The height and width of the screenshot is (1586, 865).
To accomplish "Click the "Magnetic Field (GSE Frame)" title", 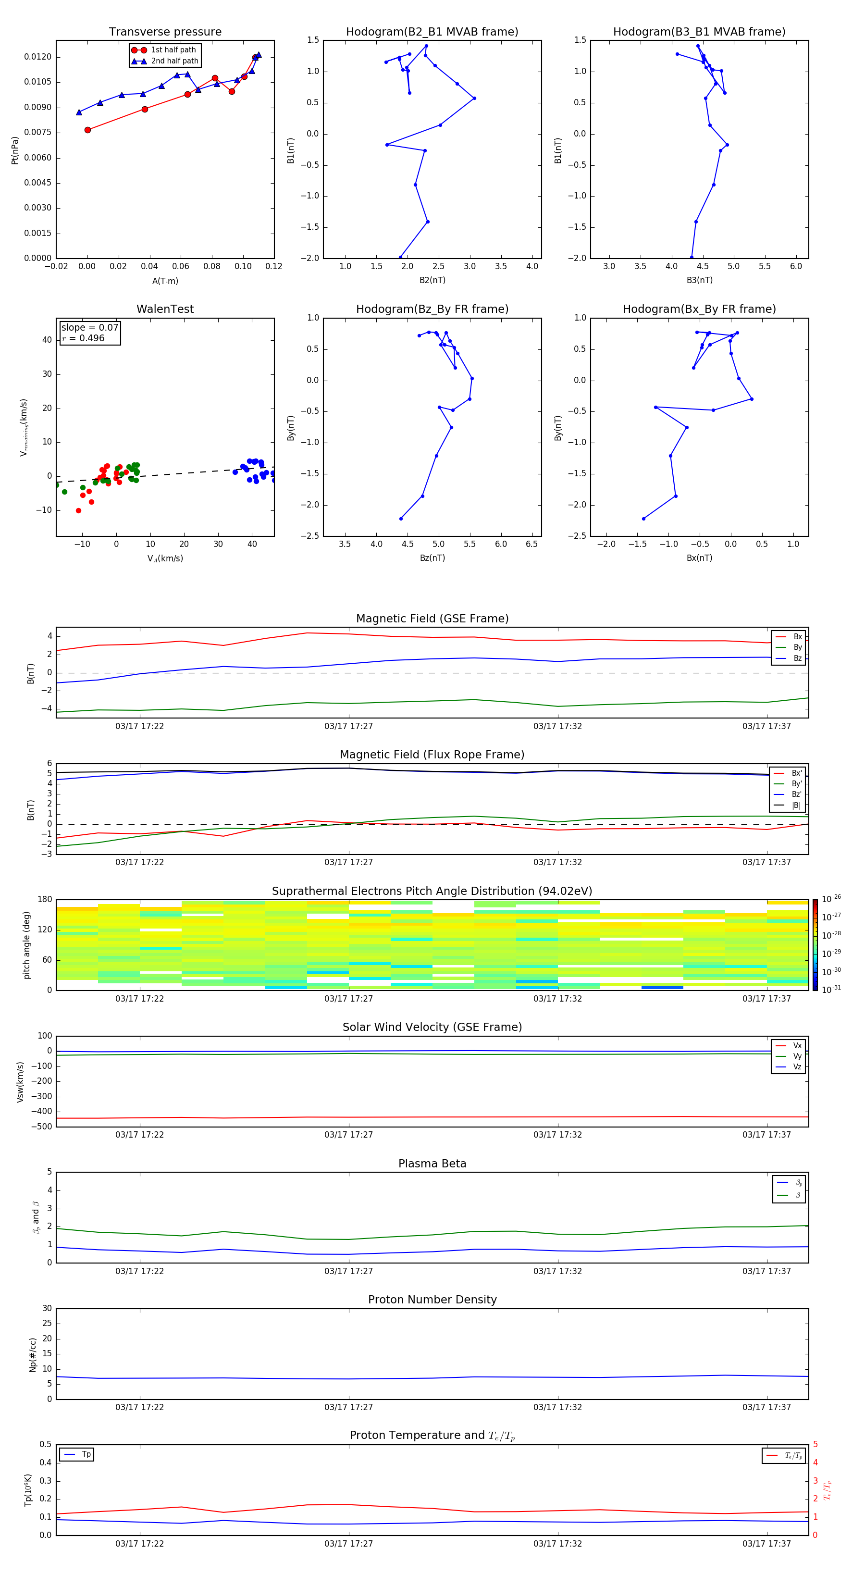I will tap(432, 619).
